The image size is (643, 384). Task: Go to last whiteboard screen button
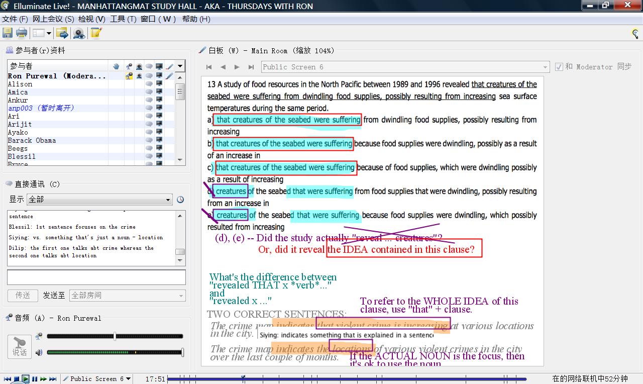click(x=251, y=67)
